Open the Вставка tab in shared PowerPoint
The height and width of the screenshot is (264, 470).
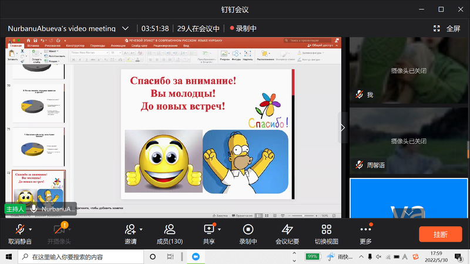click(x=33, y=46)
